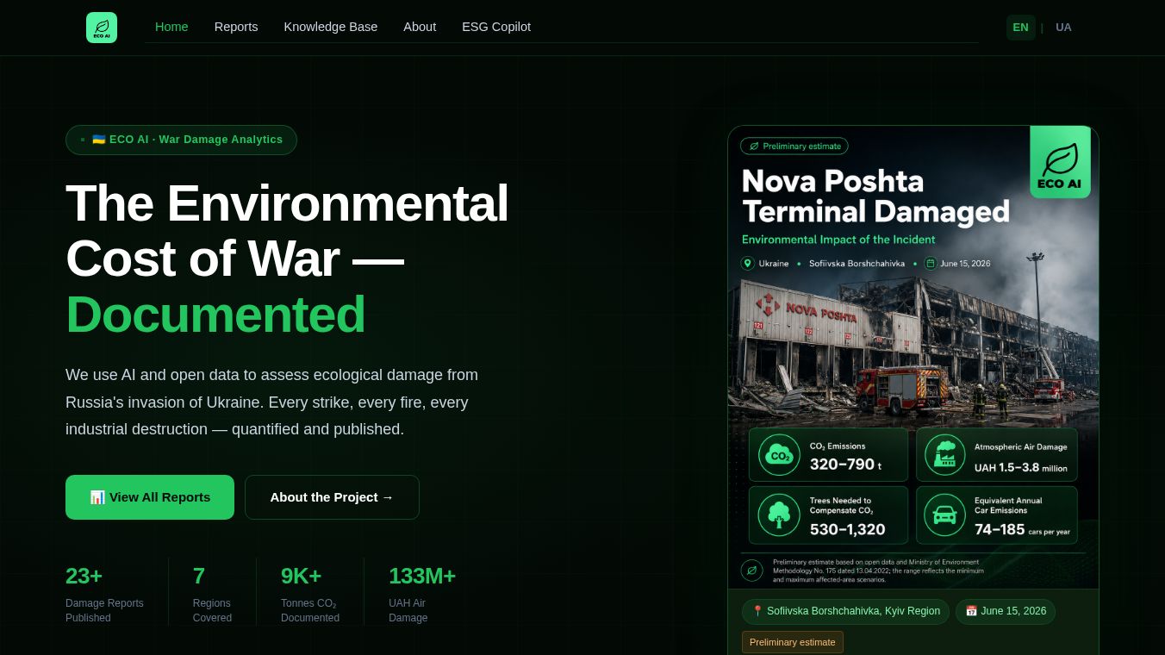The width and height of the screenshot is (1165, 655).
Task: Click the car emissions icon
Action: point(945,515)
